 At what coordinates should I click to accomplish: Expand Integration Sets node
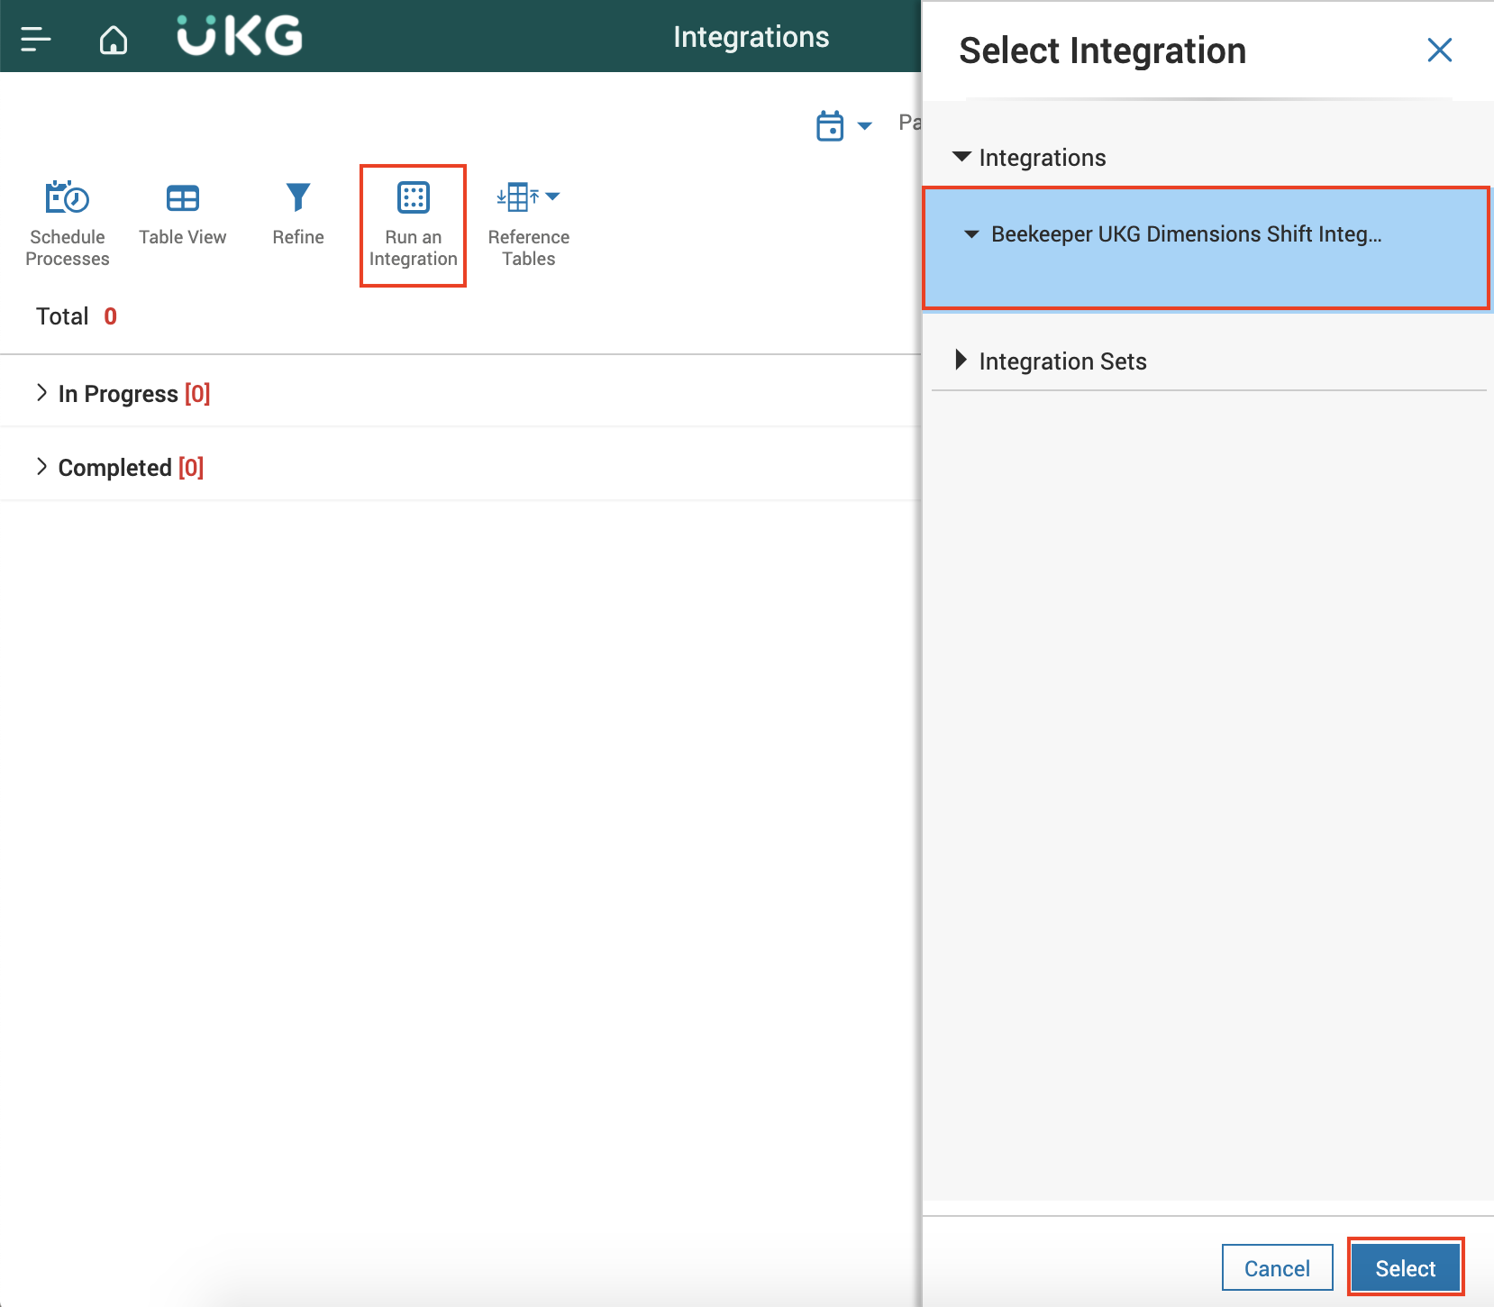tap(961, 361)
